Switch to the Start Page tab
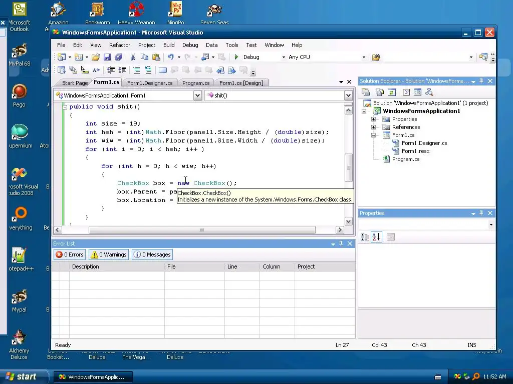513x384 pixels. pyautogui.click(x=75, y=83)
